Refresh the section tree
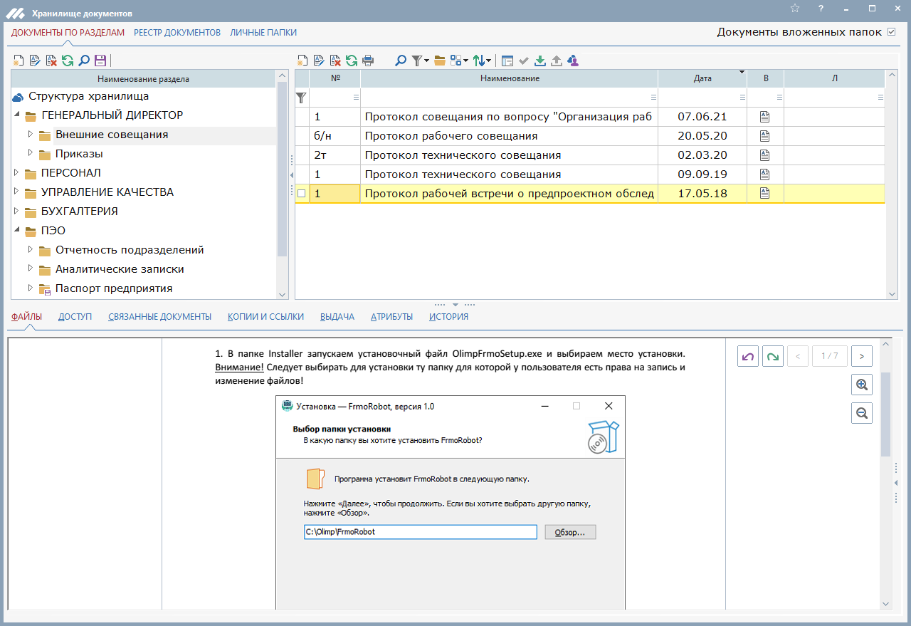The height and width of the screenshot is (626, 911). click(x=68, y=61)
